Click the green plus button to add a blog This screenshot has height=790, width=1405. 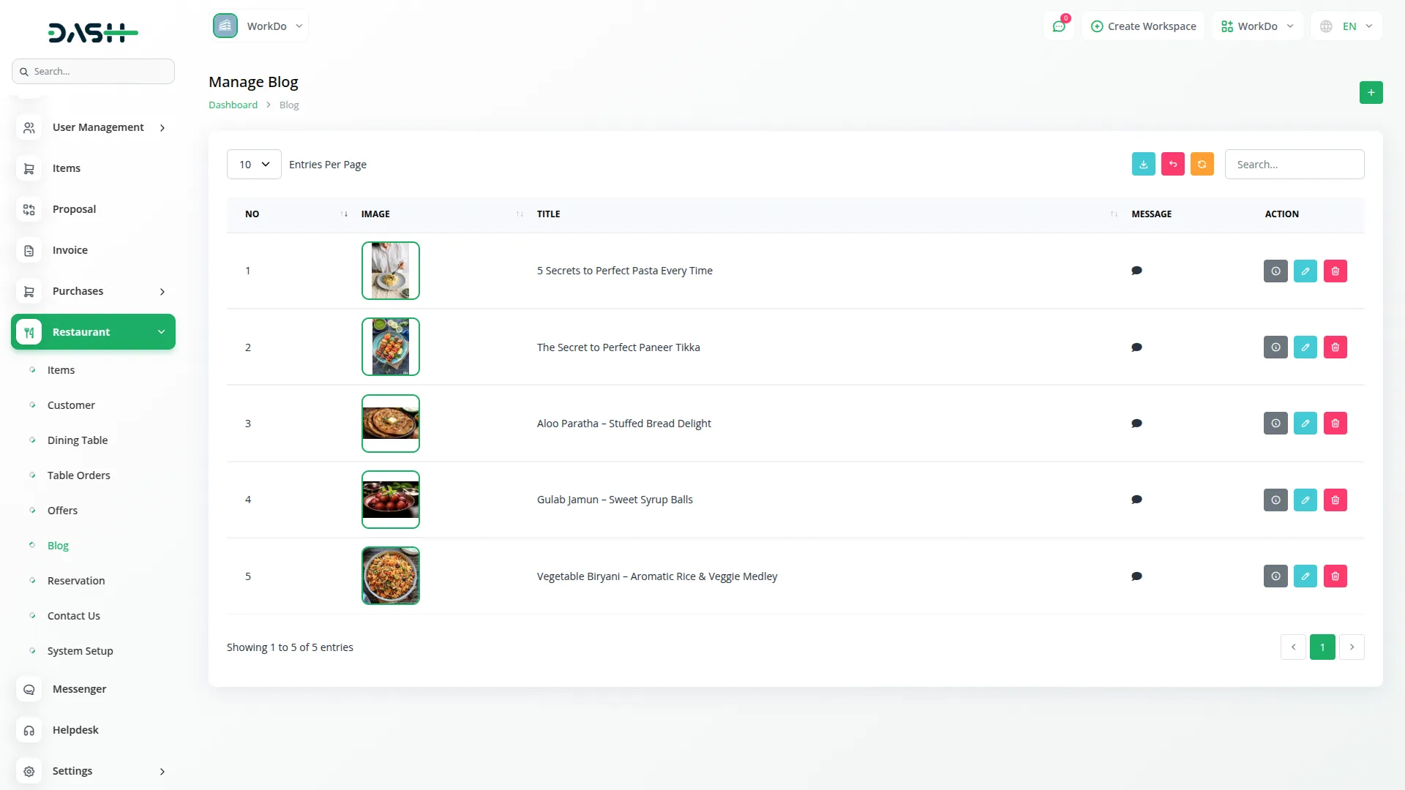1371,92
